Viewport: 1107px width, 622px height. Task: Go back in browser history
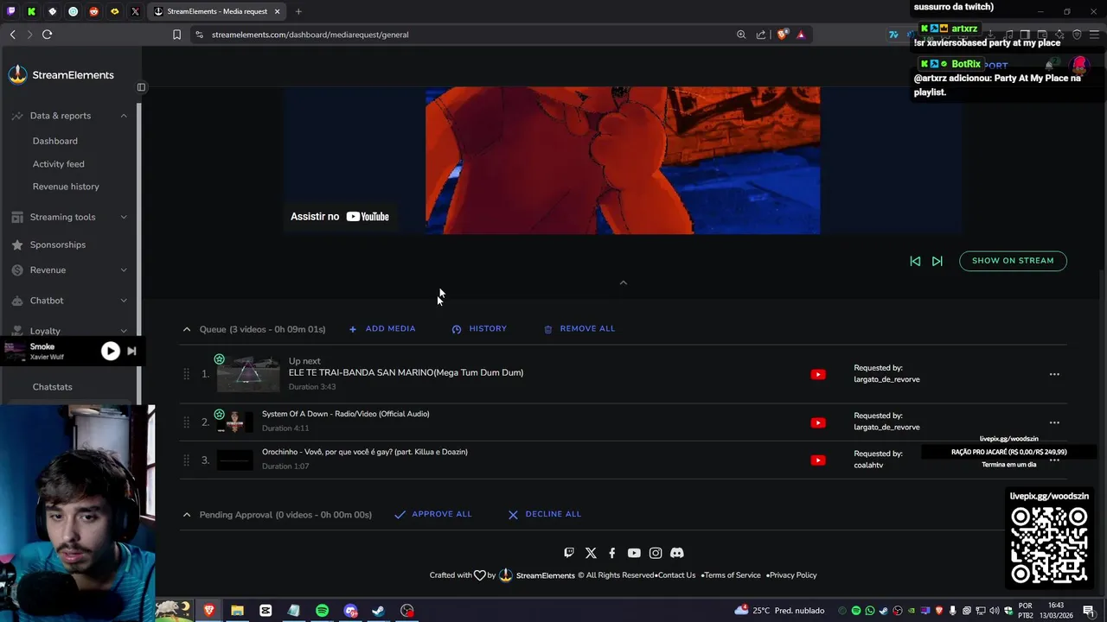[13, 35]
